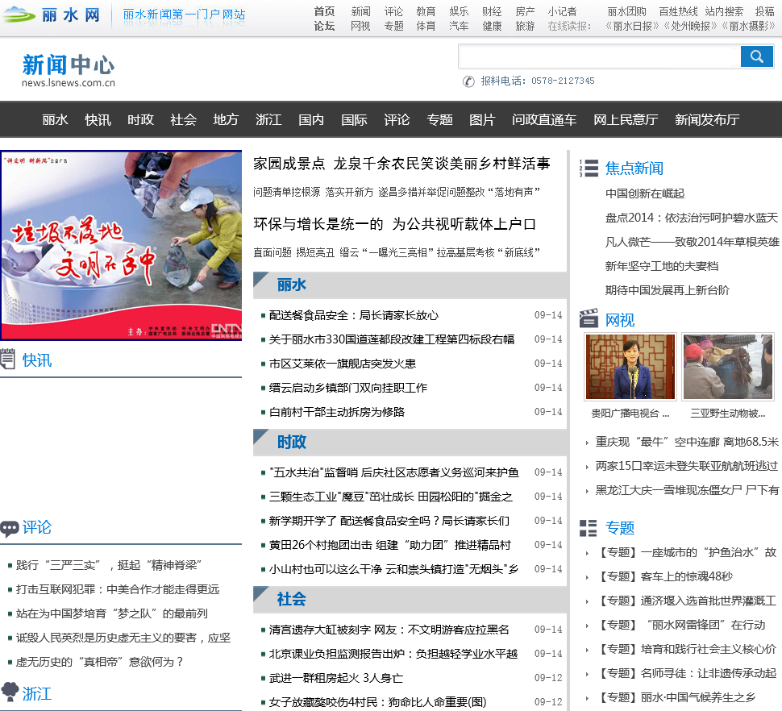Open the 时政 navigation tab
The image size is (782, 711).
pos(140,119)
